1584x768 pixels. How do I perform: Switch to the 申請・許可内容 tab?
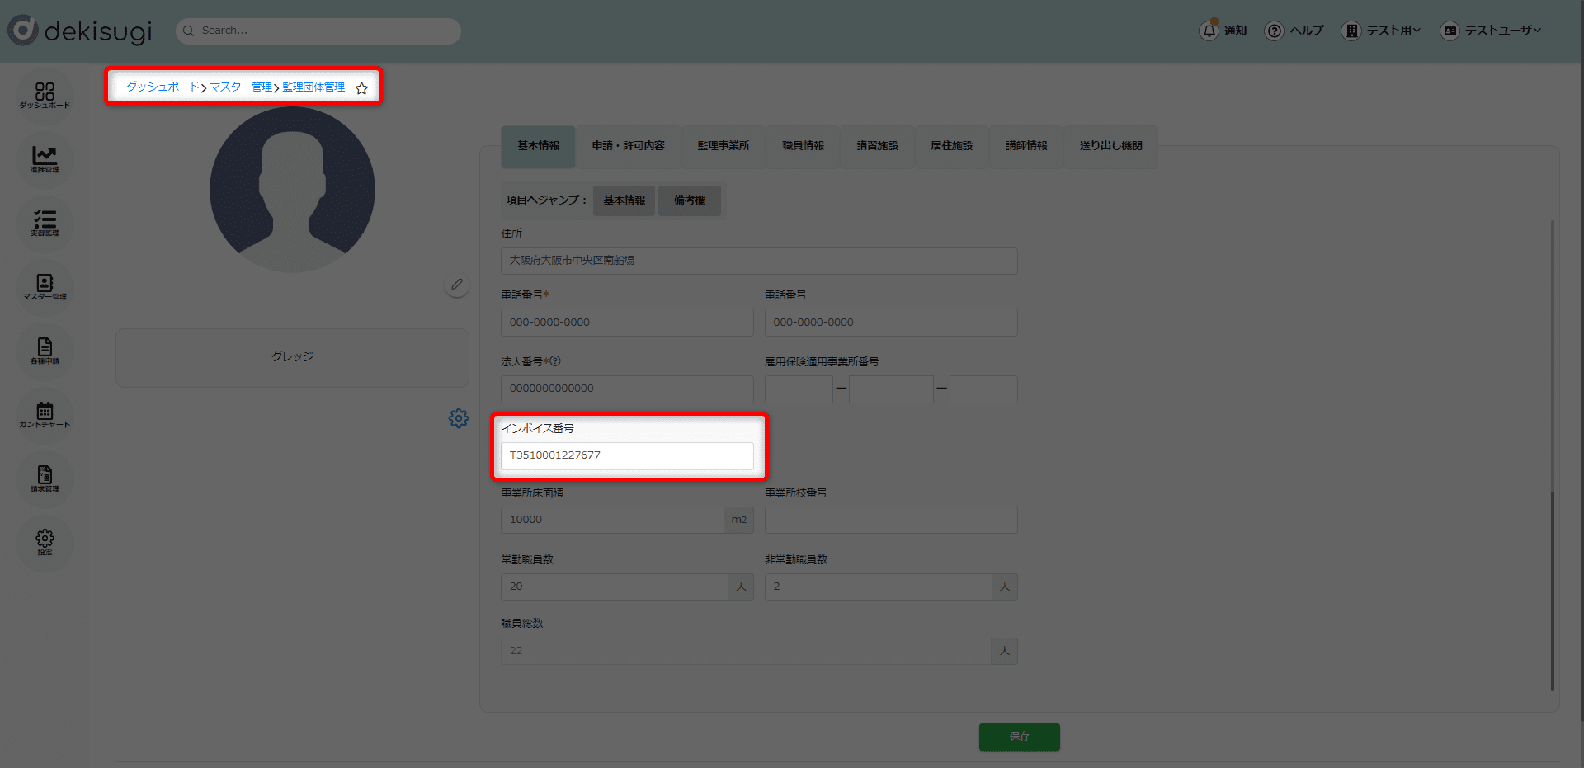click(x=628, y=146)
